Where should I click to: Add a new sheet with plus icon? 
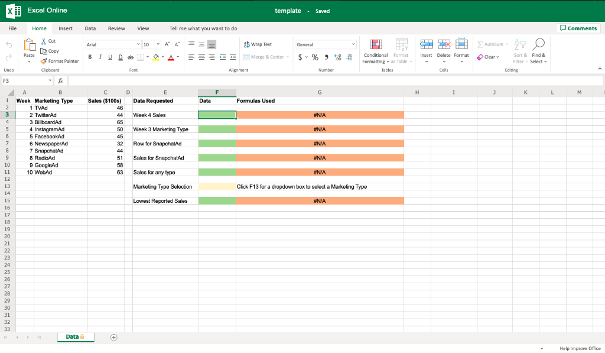(x=114, y=338)
